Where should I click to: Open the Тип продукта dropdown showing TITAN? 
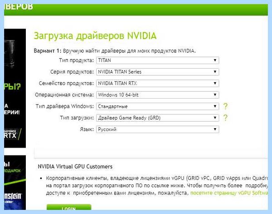click(x=157, y=60)
